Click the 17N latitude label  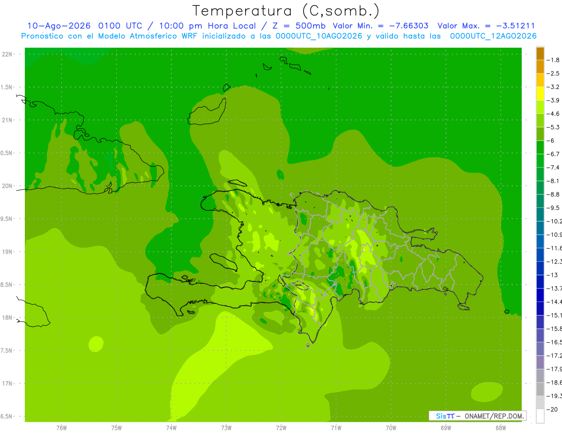[x=8, y=383]
